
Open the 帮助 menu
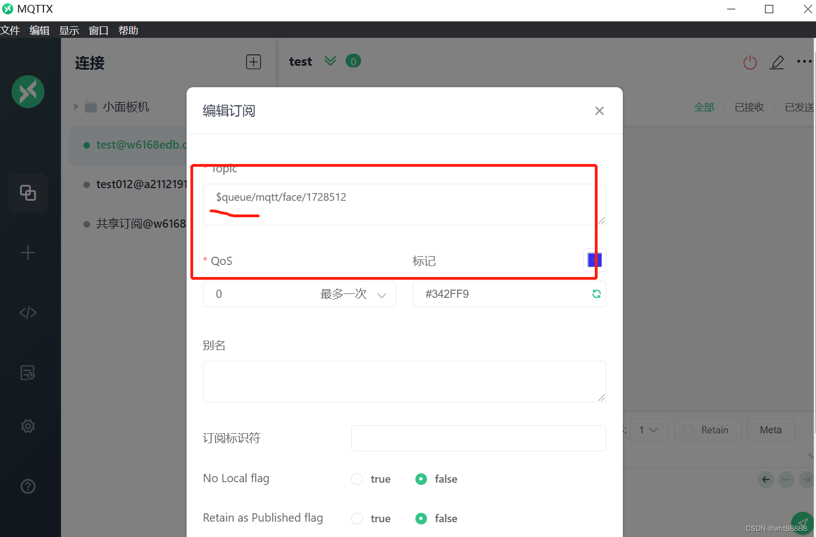pos(128,31)
